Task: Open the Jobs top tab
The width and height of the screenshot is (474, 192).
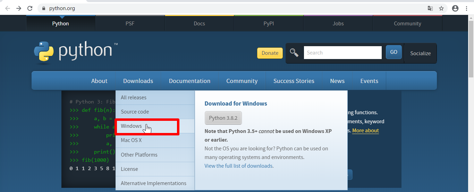Action: point(338,23)
